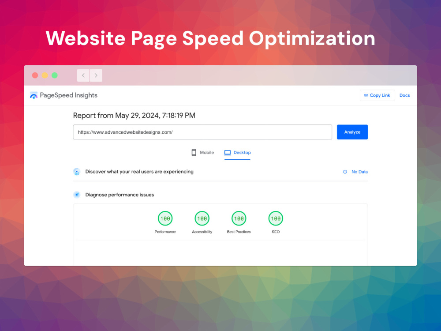The image size is (441, 331).
Task: Select the Accessibility score gauge
Action: pyautogui.click(x=202, y=218)
